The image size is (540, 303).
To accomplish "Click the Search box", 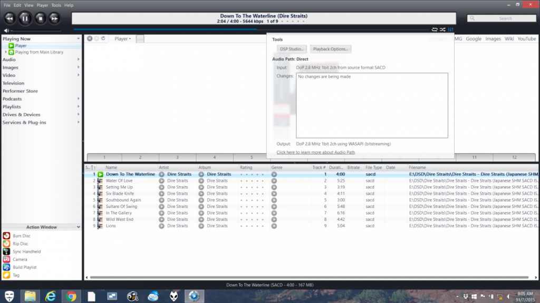I will pos(502,18).
